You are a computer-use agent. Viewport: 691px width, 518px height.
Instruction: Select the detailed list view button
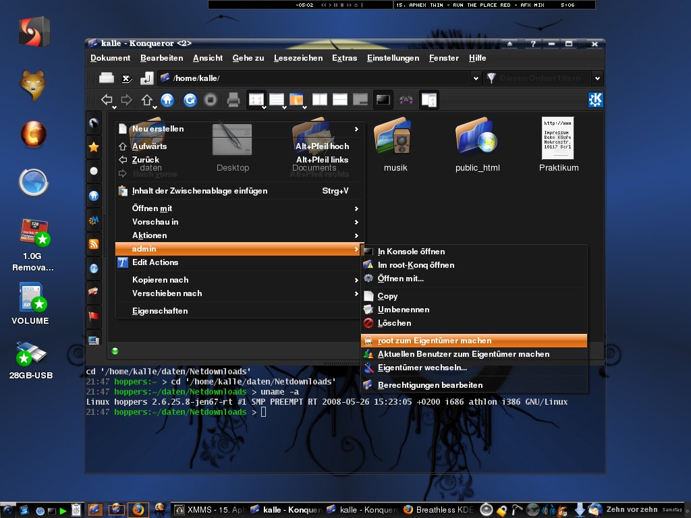click(276, 100)
